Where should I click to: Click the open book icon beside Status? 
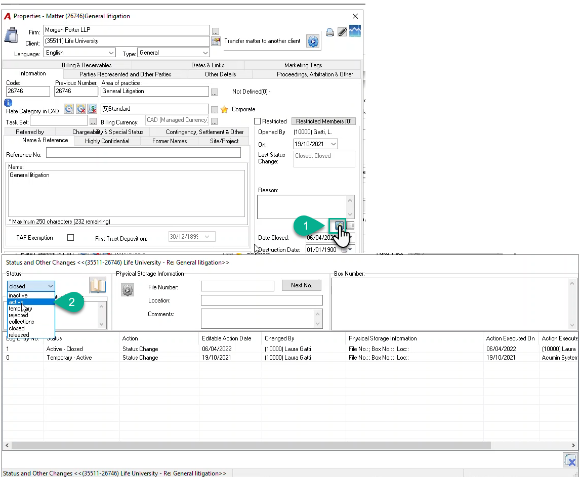98,285
